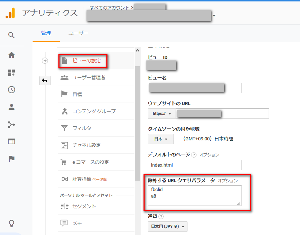The width and height of the screenshot is (300, 235).
Task: Click the excluded URL query parameters textarea
Action: click(195, 195)
